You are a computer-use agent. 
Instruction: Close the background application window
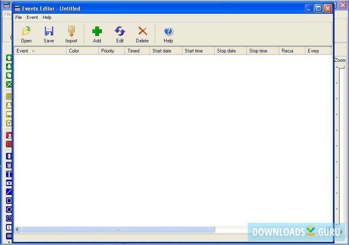[343, 5]
